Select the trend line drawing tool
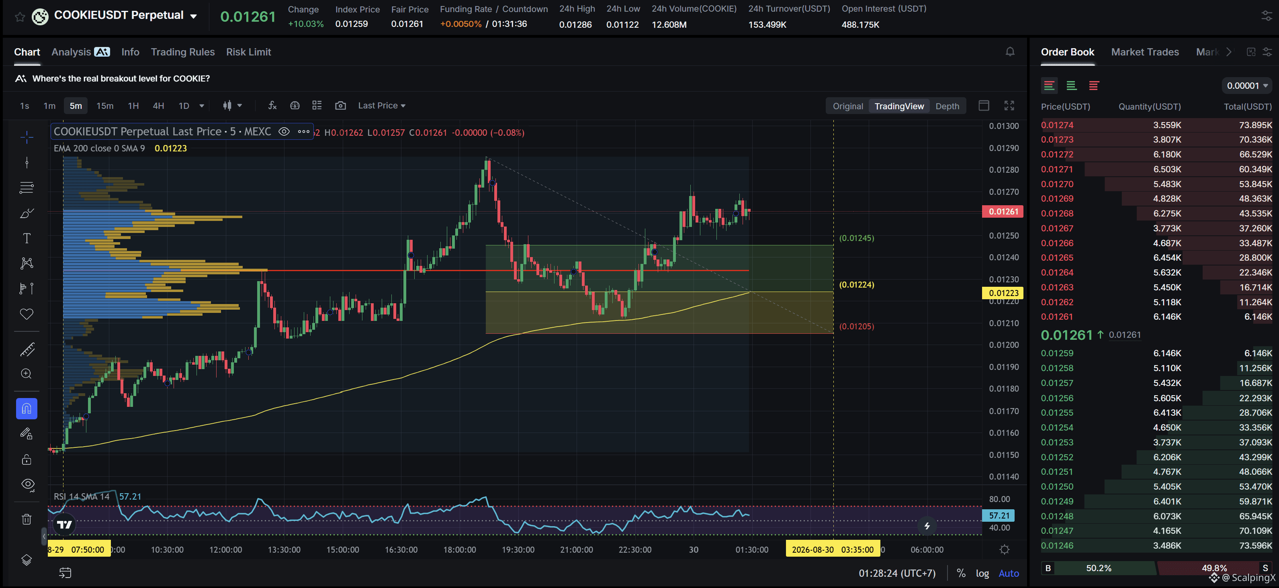This screenshot has width=1279, height=588. (27, 162)
